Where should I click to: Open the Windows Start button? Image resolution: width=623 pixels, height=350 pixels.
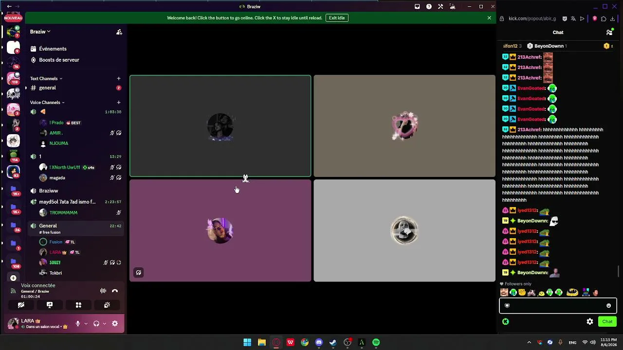click(x=247, y=342)
